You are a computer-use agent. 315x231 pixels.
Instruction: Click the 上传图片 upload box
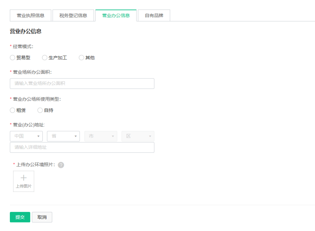pyautogui.click(x=24, y=181)
